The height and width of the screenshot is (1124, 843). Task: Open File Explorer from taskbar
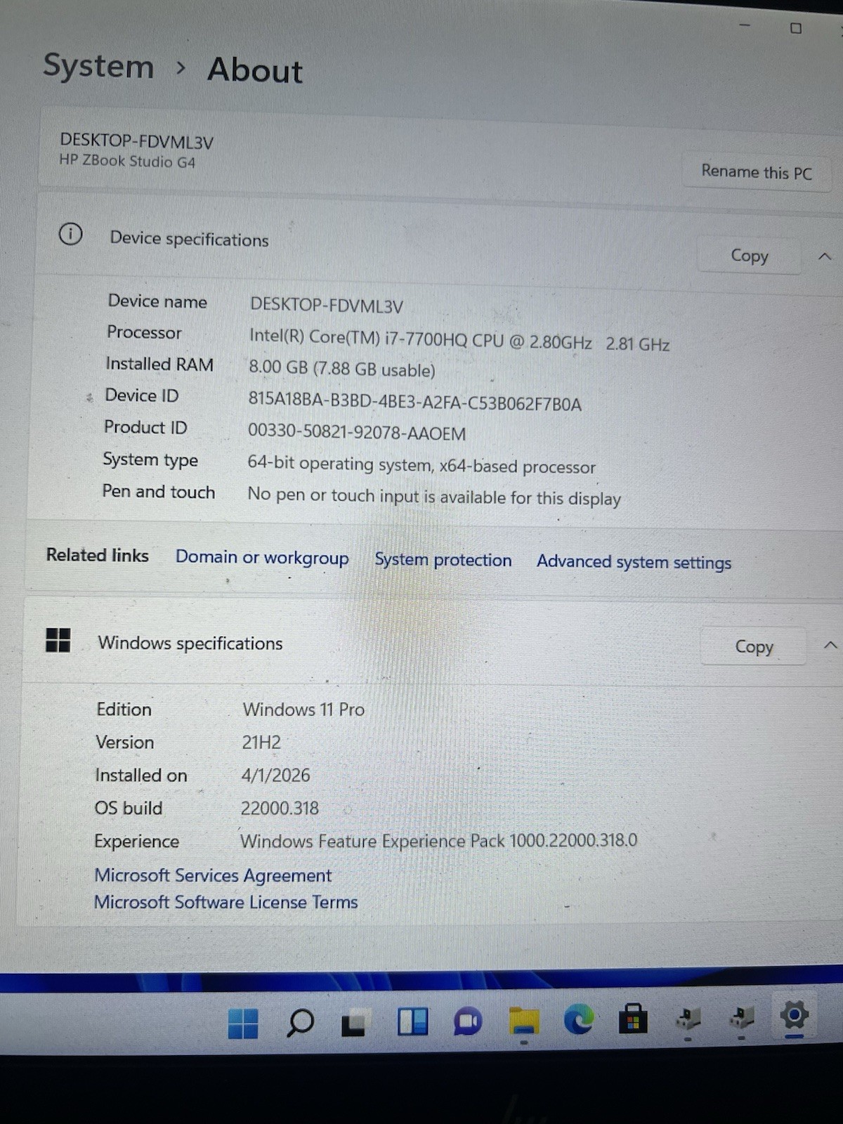pos(523,1021)
